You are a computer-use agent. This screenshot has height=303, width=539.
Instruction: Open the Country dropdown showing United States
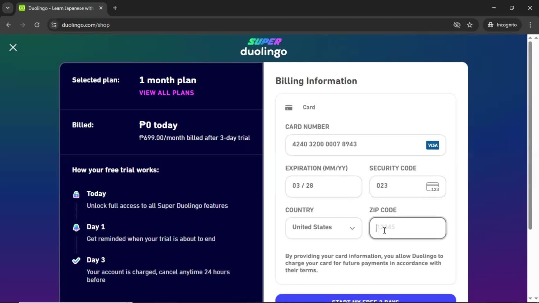point(323,228)
